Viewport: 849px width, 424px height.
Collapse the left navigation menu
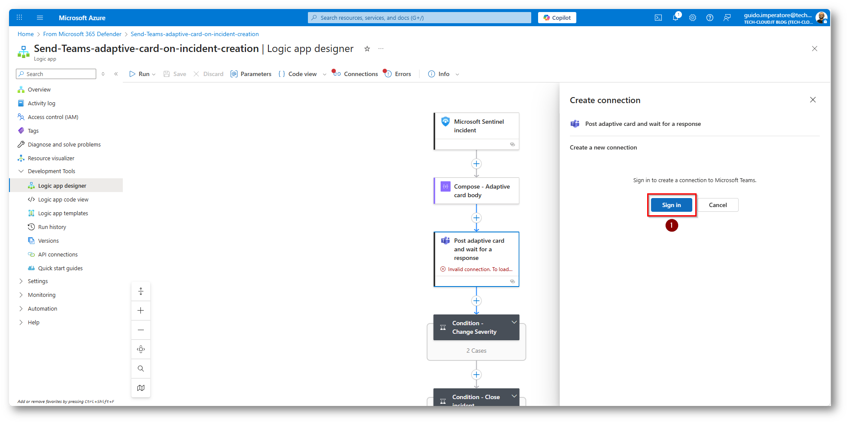116,74
